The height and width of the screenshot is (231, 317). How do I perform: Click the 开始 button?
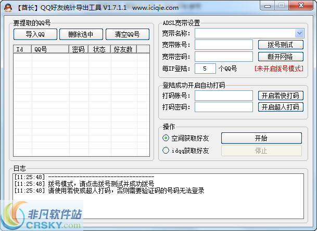(x=261, y=138)
